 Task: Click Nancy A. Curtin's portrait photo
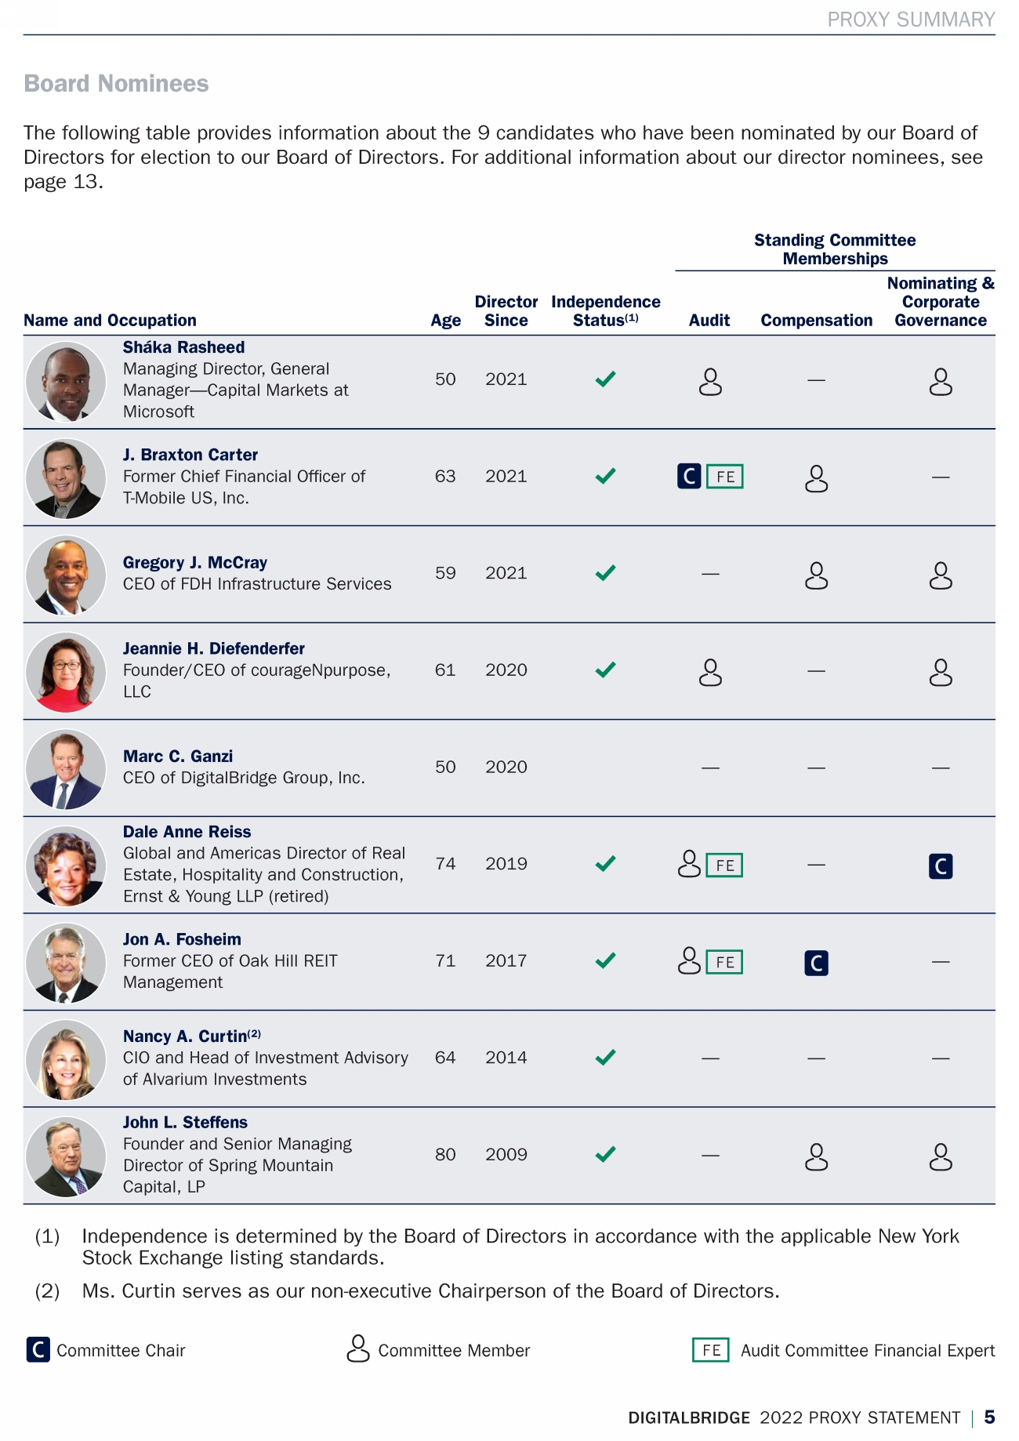point(66,1060)
